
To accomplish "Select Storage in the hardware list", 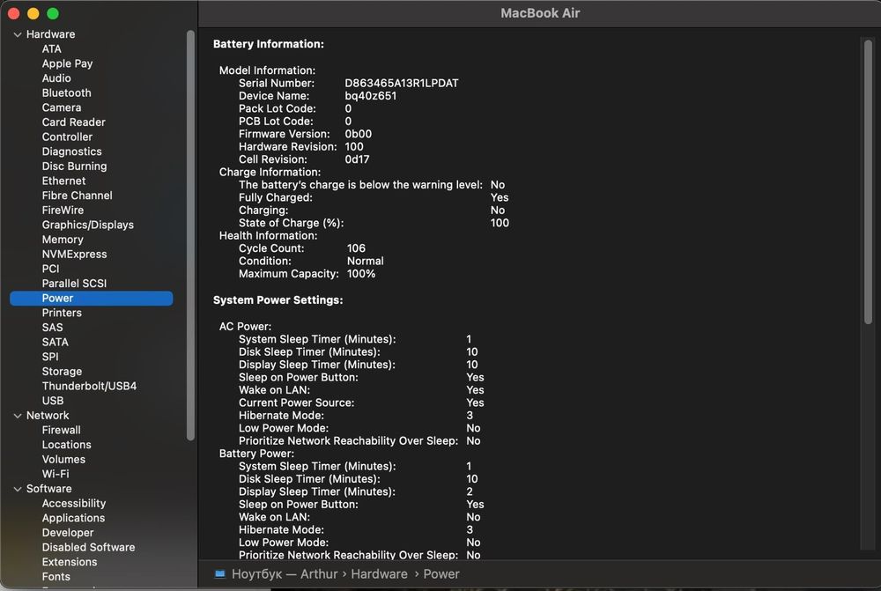I will 62,372.
